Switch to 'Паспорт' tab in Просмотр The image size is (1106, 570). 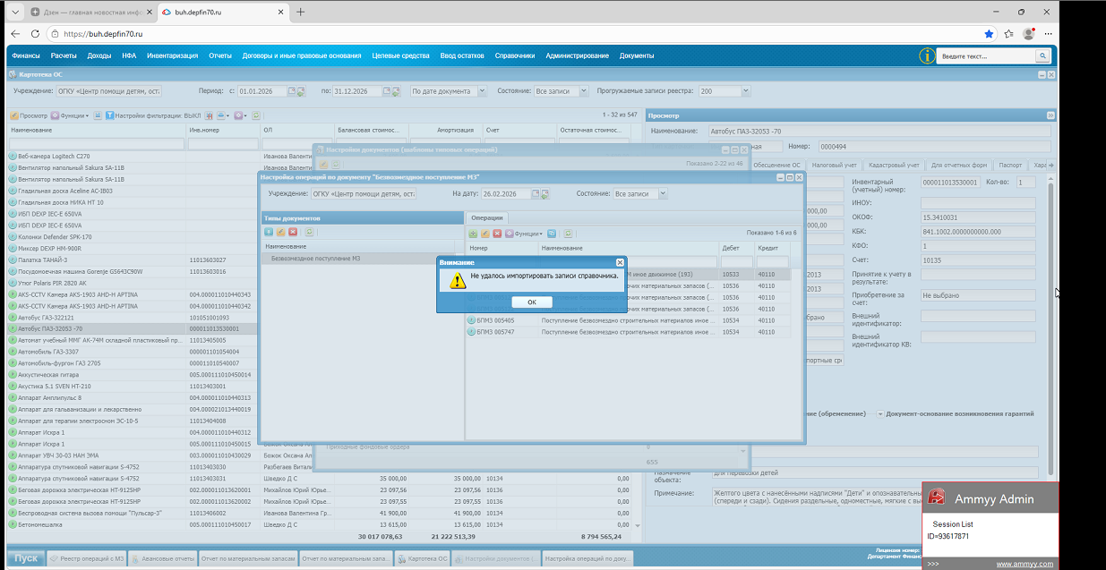1011,166
